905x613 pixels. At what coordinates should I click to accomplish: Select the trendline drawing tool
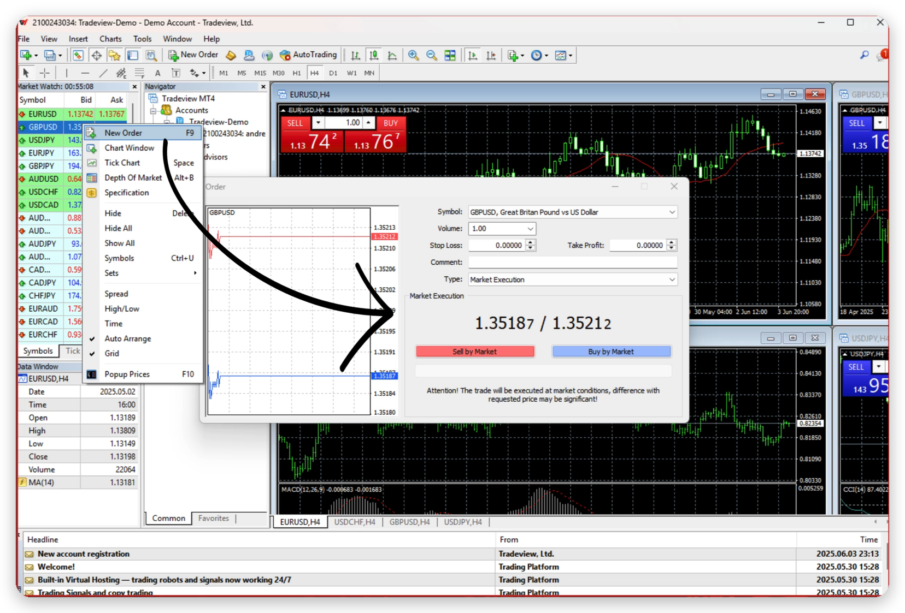pos(103,73)
